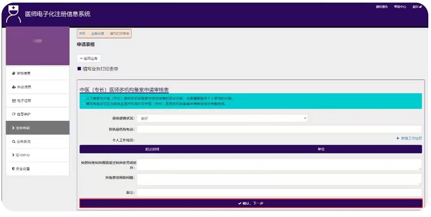
Task: Click the 拟执业机构电话 input field
Action: 279,129
